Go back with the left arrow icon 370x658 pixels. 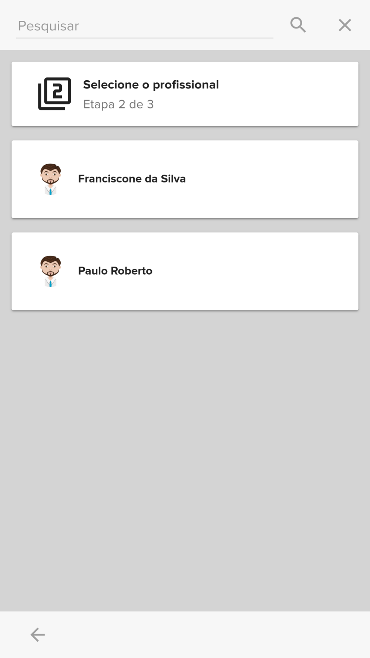(37, 635)
